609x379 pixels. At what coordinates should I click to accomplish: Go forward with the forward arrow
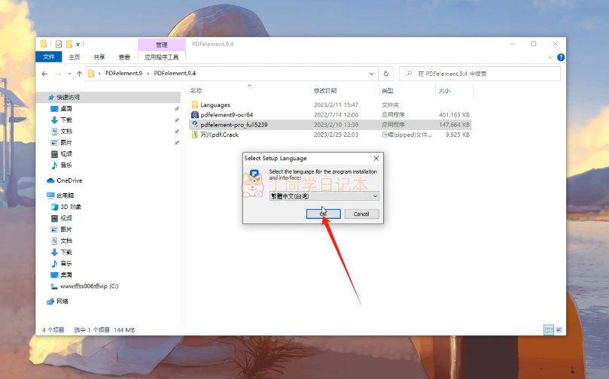(59, 74)
